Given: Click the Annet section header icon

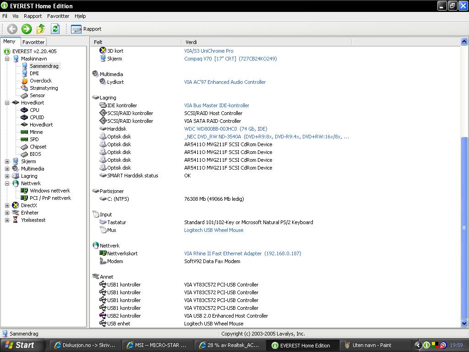Looking at the screenshot, I should coord(96,276).
